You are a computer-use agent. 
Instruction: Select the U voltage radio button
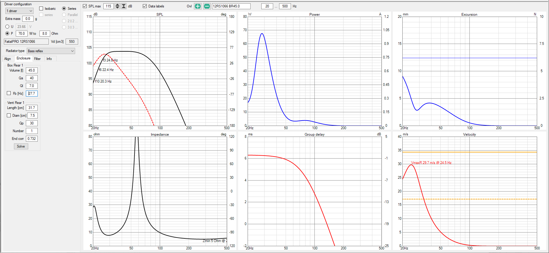point(7,27)
